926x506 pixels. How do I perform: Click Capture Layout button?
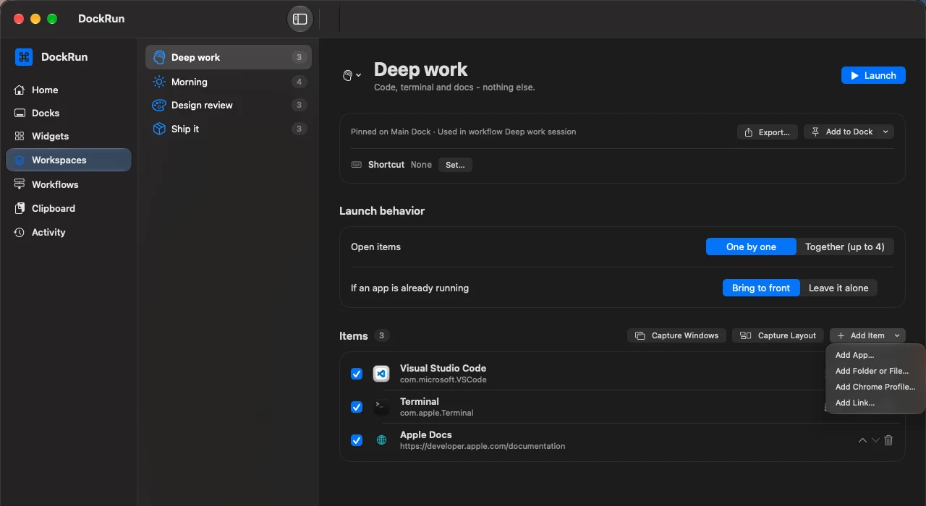[x=778, y=335]
